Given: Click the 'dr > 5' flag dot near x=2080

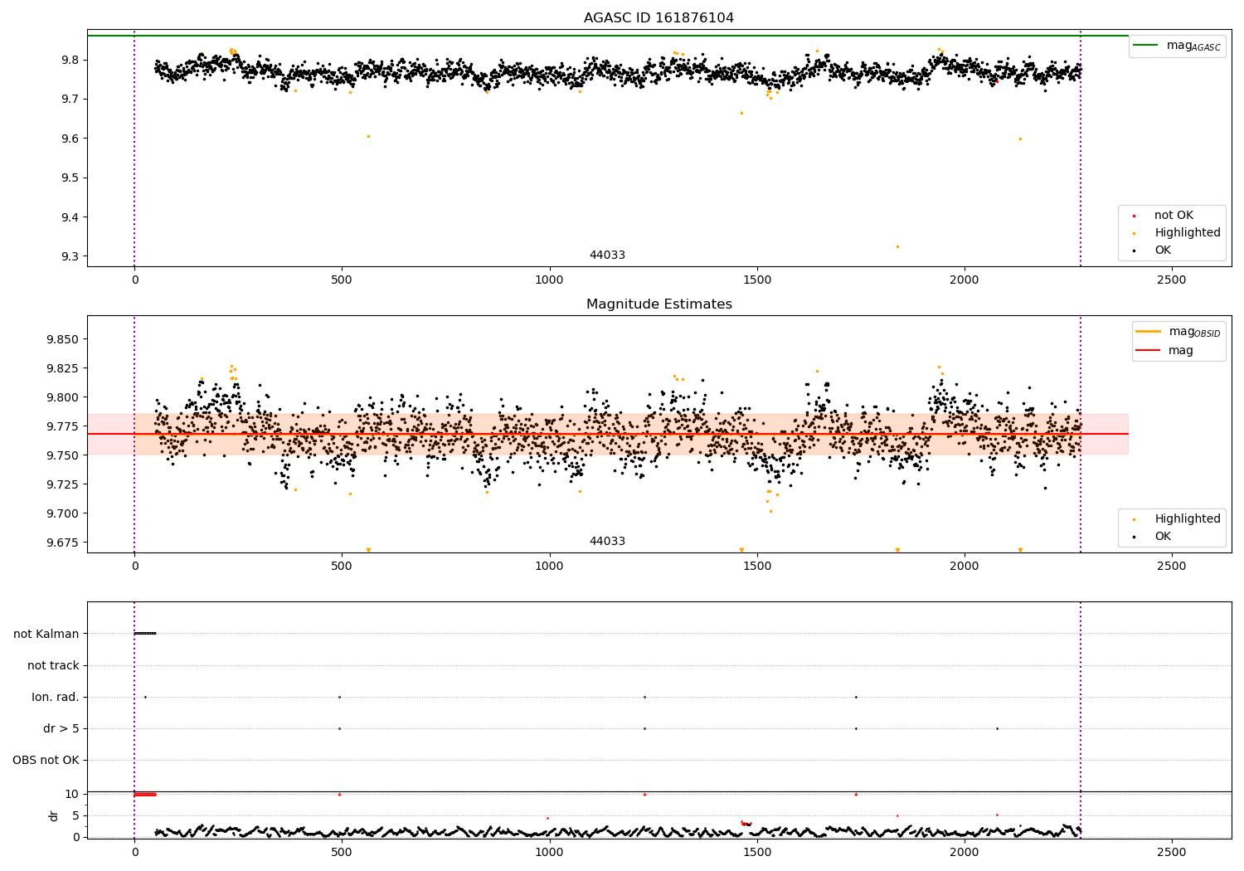Looking at the screenshot, I should point(997,728).
